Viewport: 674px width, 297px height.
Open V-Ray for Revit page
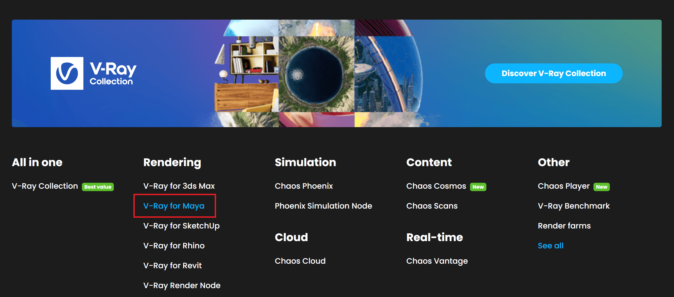click(173, 266)
